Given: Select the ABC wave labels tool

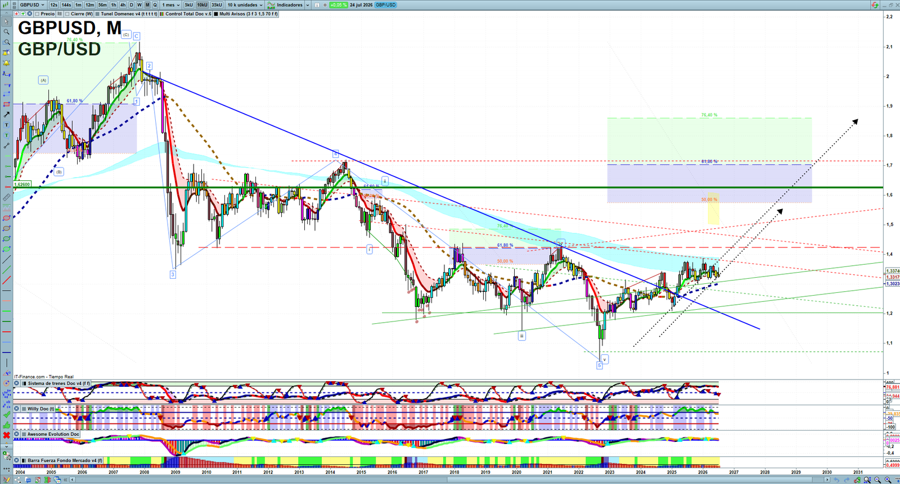Looking at the screenshot, I should click(6, 404).
